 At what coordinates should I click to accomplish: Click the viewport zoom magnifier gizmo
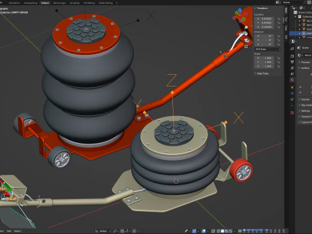click(246, 27)
